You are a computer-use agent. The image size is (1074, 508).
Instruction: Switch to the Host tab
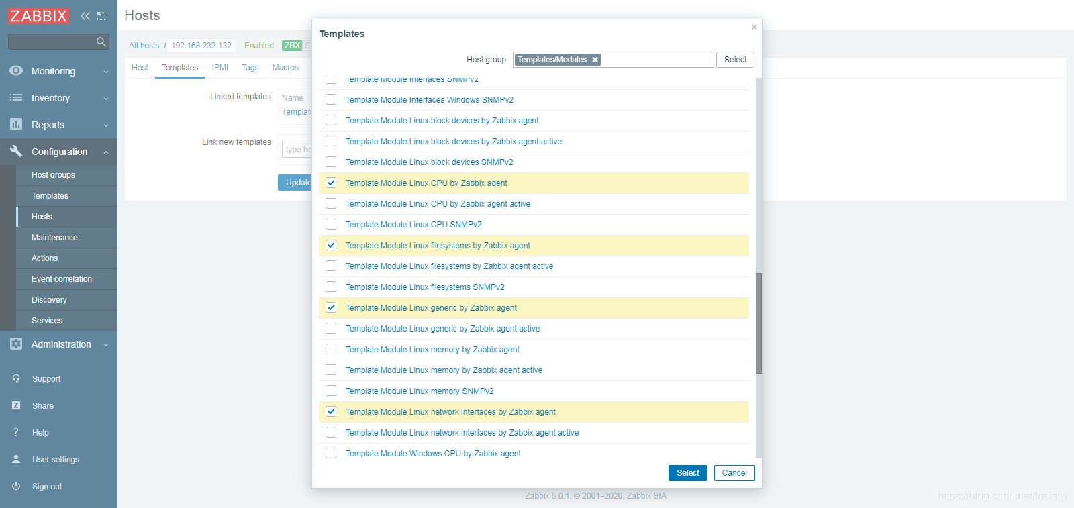[140, 68]
